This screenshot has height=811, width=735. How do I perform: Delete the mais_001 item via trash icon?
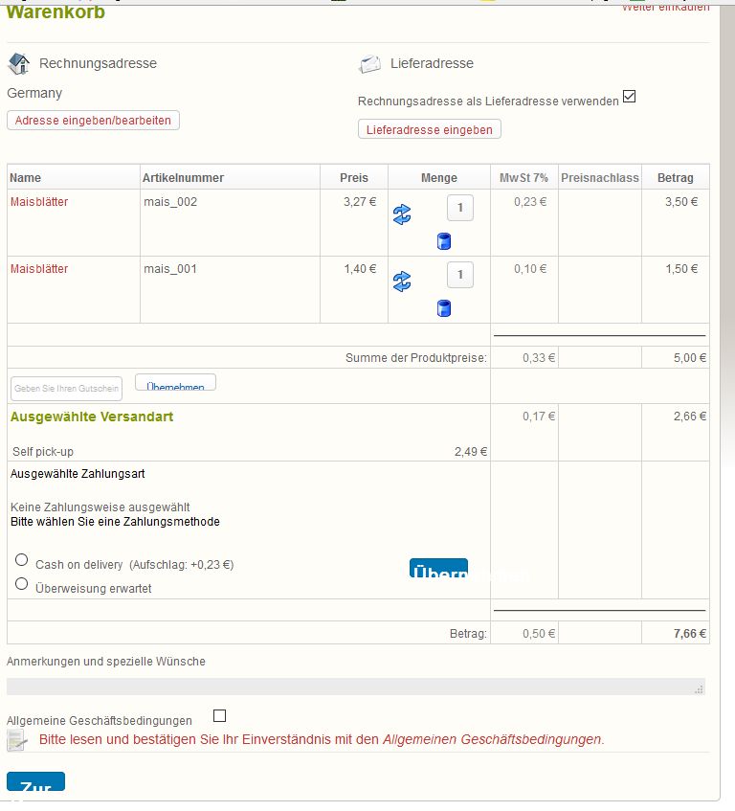click(x=443, y=308)
